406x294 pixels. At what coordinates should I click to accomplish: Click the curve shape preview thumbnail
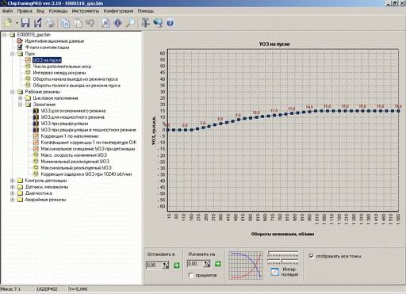click(x=246, y=265)
